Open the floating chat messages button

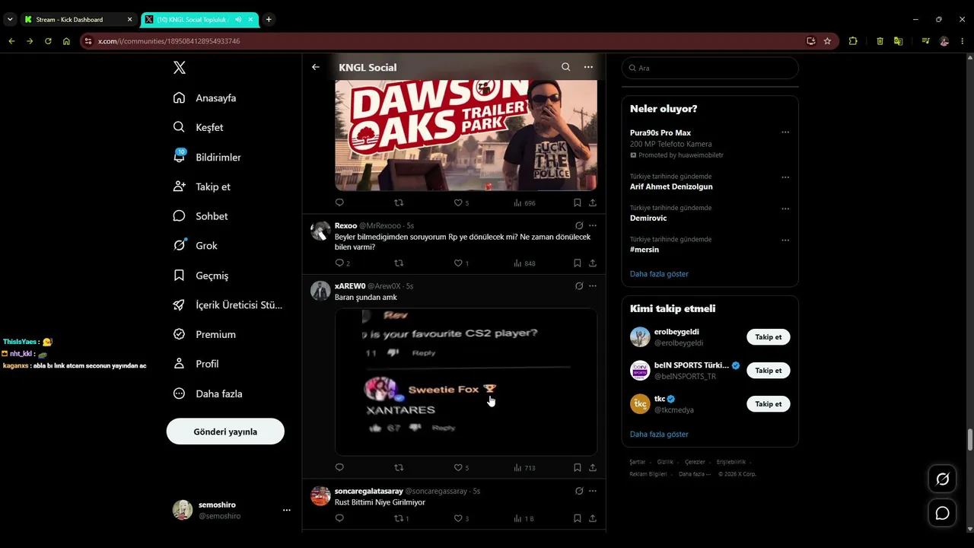[x=943, y=513]
